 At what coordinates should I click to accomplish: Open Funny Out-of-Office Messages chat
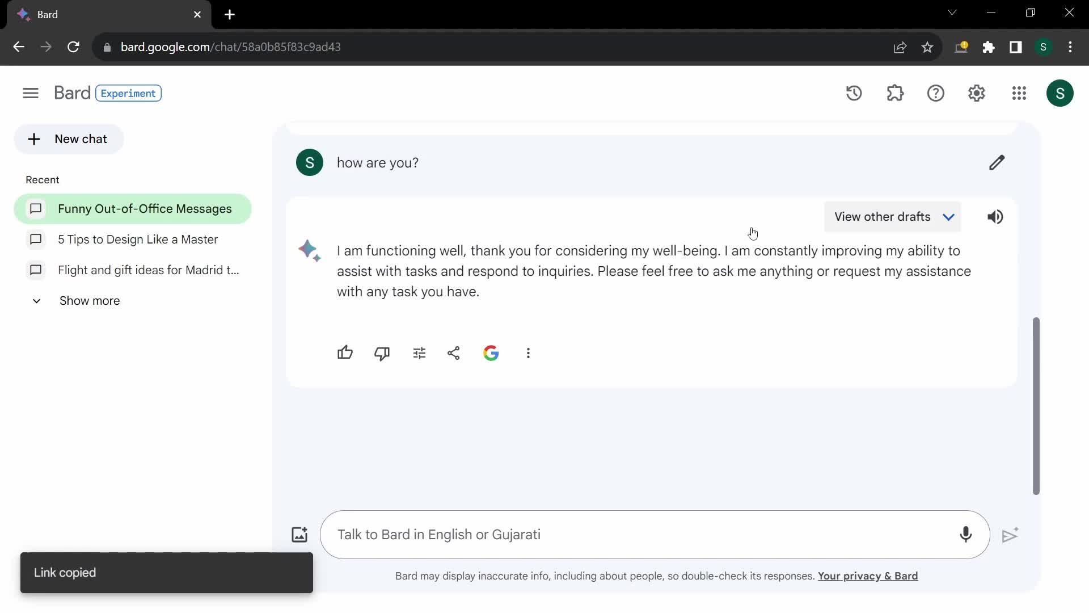[x=145, y=209]
